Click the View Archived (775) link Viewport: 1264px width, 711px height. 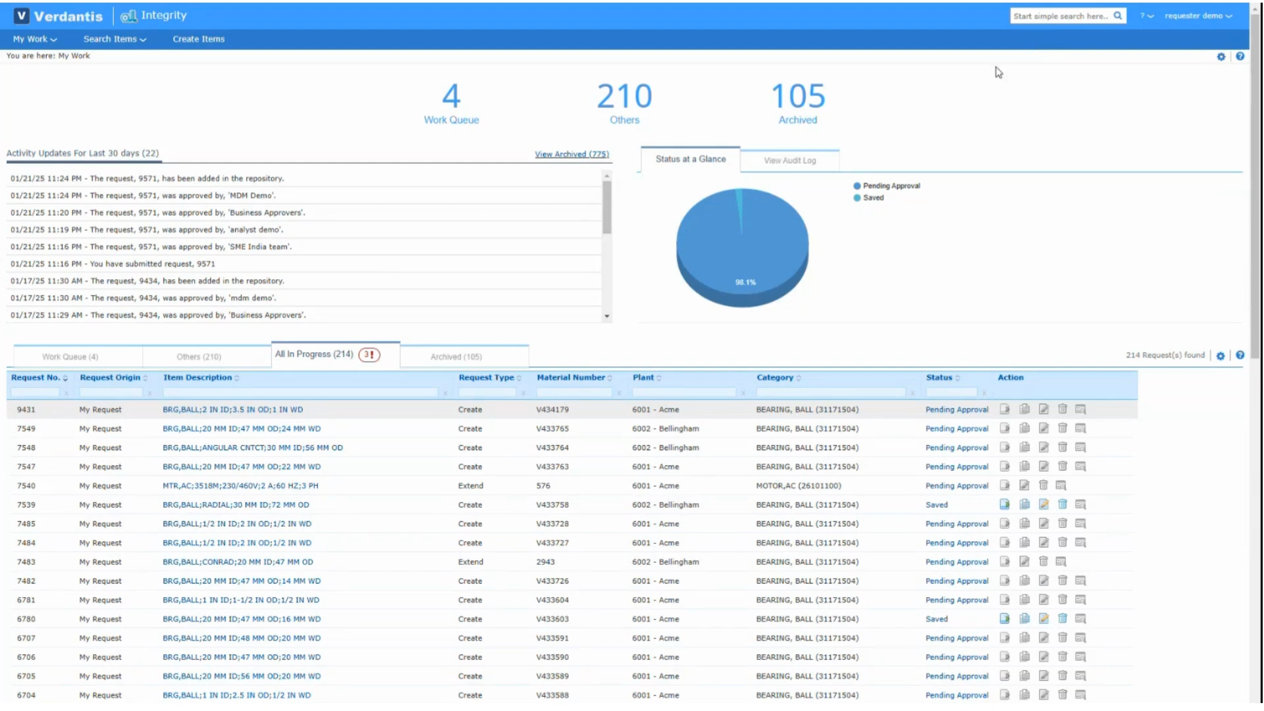click(x=571, y=154)
